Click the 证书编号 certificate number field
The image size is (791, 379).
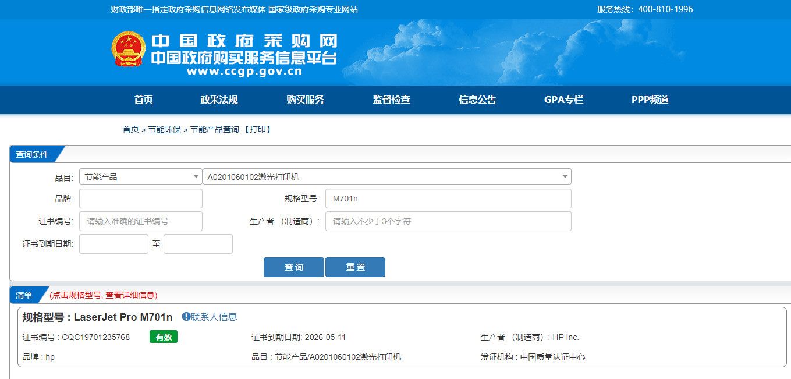coord(140,221)
